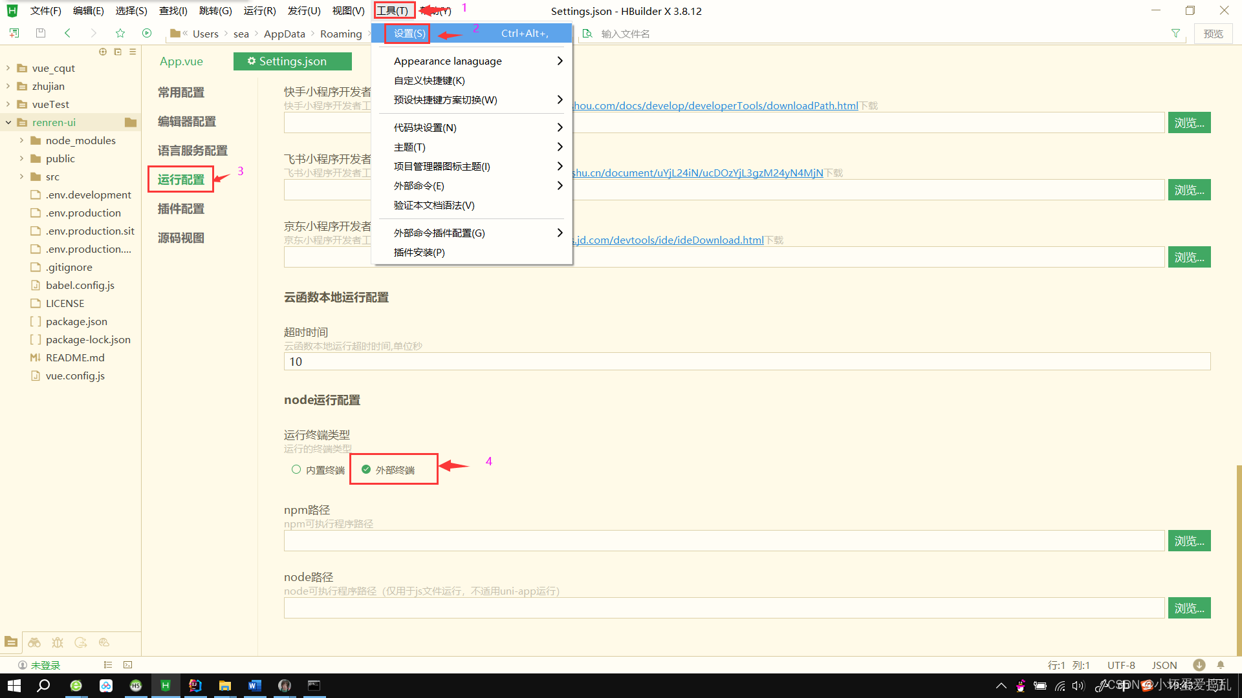The height and width of the screenshot is (698, 1242).
Task: Toggle the favorite star in the toolbar
Action: [120, 33]
